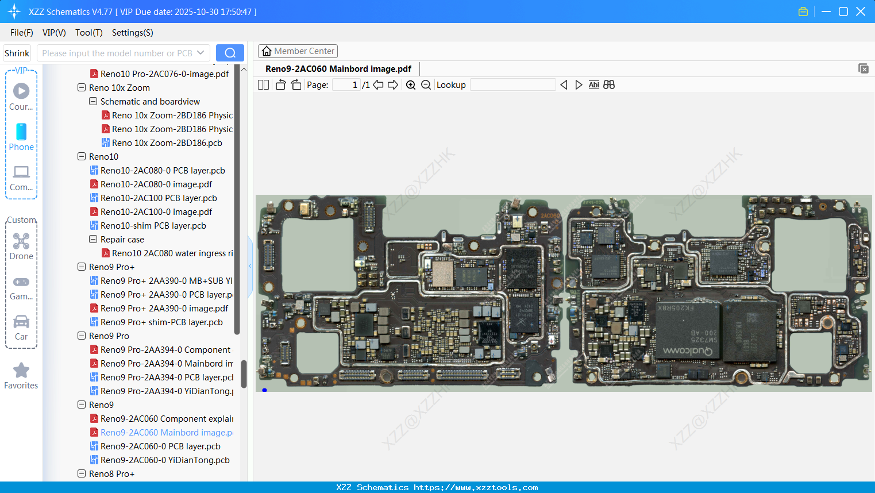Zoom out of the mainboard image
The width and height of the screenshot is (875, 493).
[x=426, y=84]
